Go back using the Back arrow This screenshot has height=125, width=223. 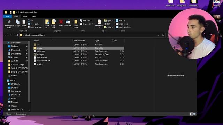pos(6,35)
